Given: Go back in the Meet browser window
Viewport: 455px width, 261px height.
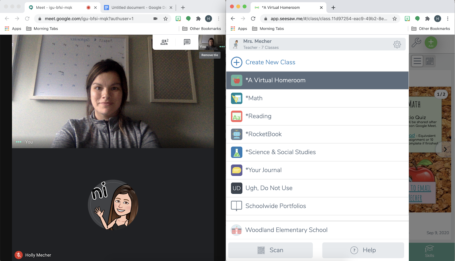Looking at the screenshot, I should coord(7,19).
